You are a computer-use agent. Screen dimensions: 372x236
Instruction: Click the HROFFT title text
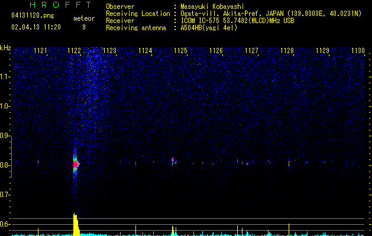[x=61, y=5]
